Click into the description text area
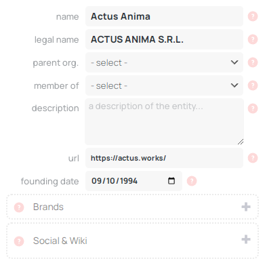 point(164,121)
